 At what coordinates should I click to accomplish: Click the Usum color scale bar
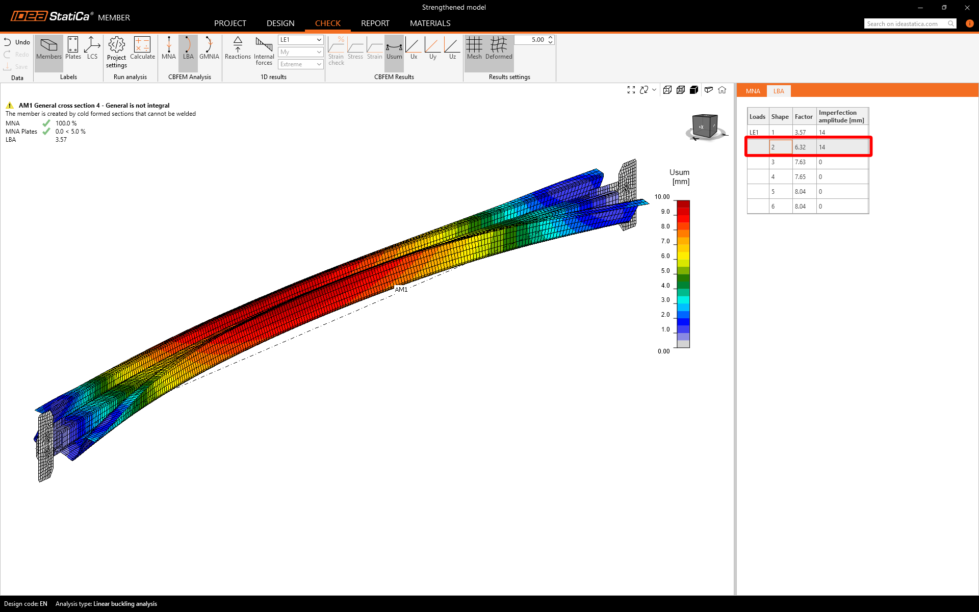click(683, 274)
